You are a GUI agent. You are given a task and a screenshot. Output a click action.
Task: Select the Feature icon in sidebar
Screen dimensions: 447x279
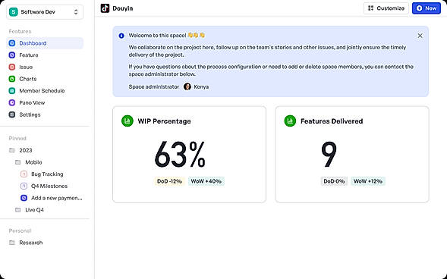click(12, 55)
